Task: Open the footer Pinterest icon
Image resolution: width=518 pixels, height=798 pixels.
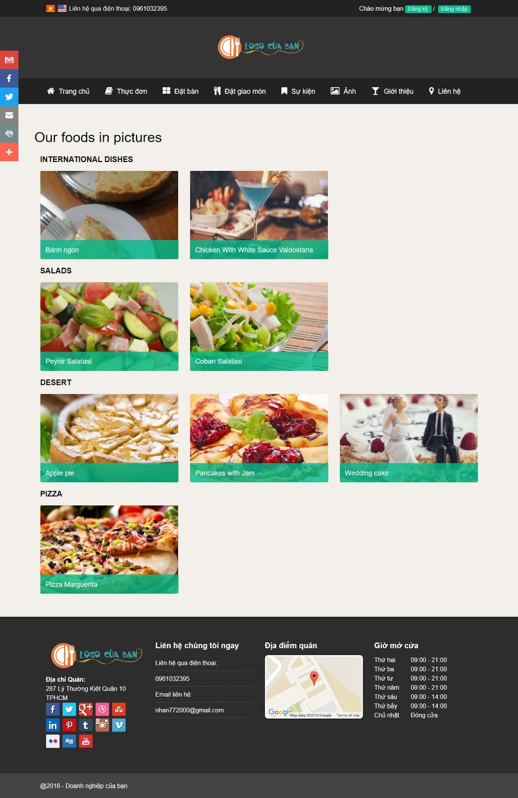Action: point(69,725)
